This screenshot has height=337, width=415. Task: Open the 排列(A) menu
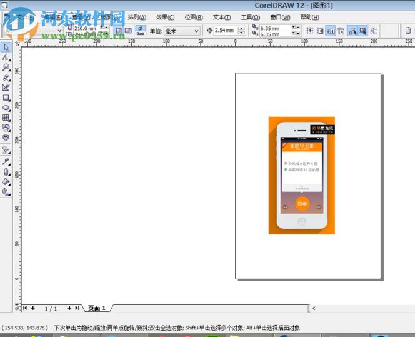pos(137,18)
